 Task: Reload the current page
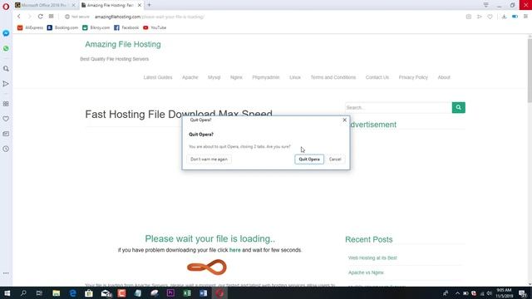pos(41,17)
